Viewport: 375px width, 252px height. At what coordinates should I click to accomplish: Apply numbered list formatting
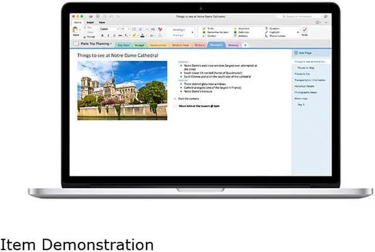[141, 29]
